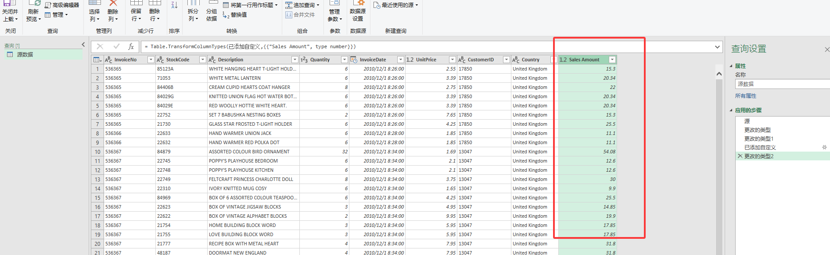Open Quantity column filter dropdown
Screen dimensions: 830x255
(345, 60)
